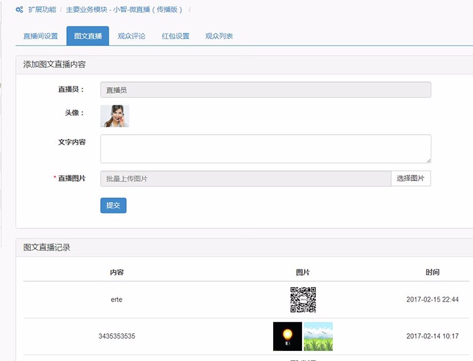Submit the form with 提交 button
Screen dimensions: 473x361
113,205
